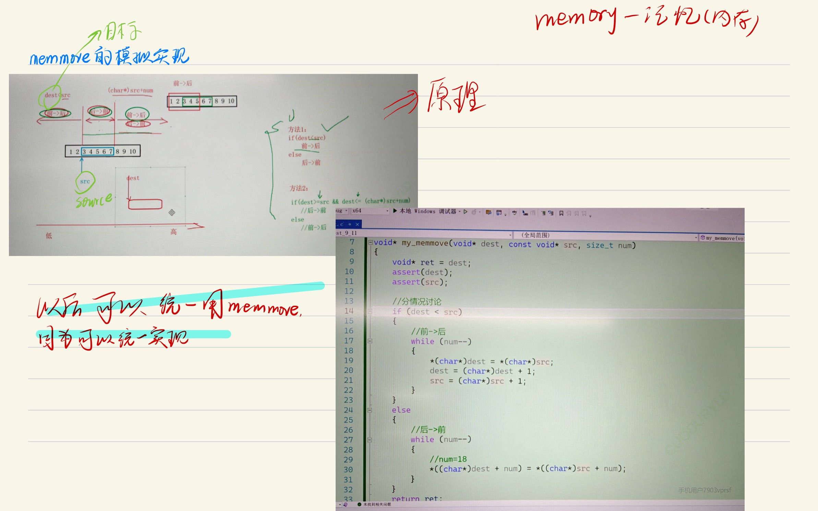Click the Hot Reload flame icon
Image resolution: width=818 pixels, height=511 pixels.
[474, 212]
